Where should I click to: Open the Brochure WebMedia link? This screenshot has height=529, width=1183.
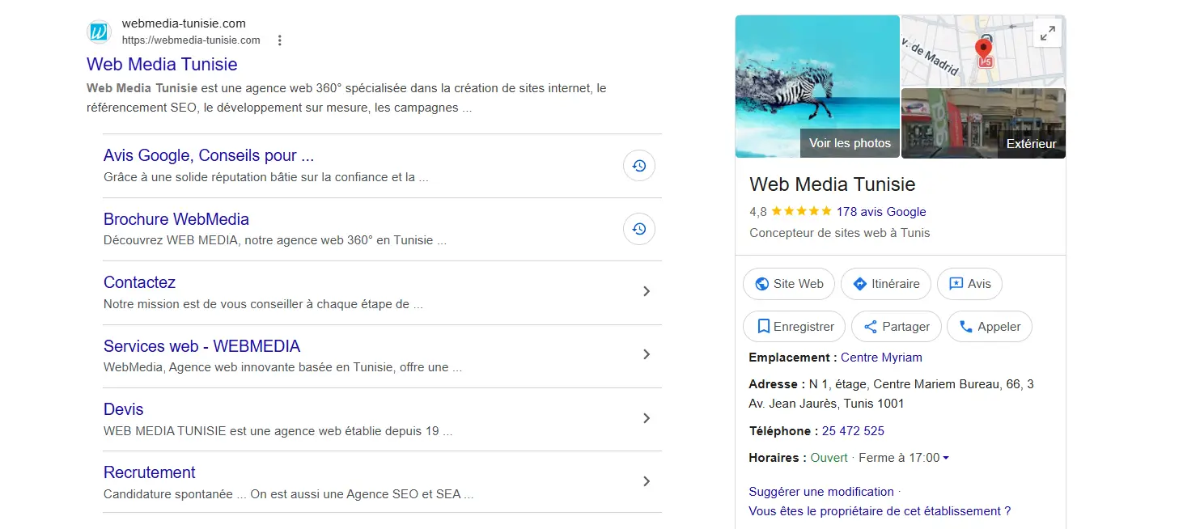tap(176, 219)
